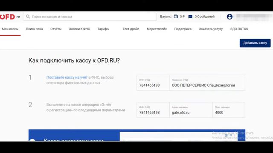273x153 pixels.
Task: Click the Как подключить кассу к OFD.RU heading
Action: point(74,60)
